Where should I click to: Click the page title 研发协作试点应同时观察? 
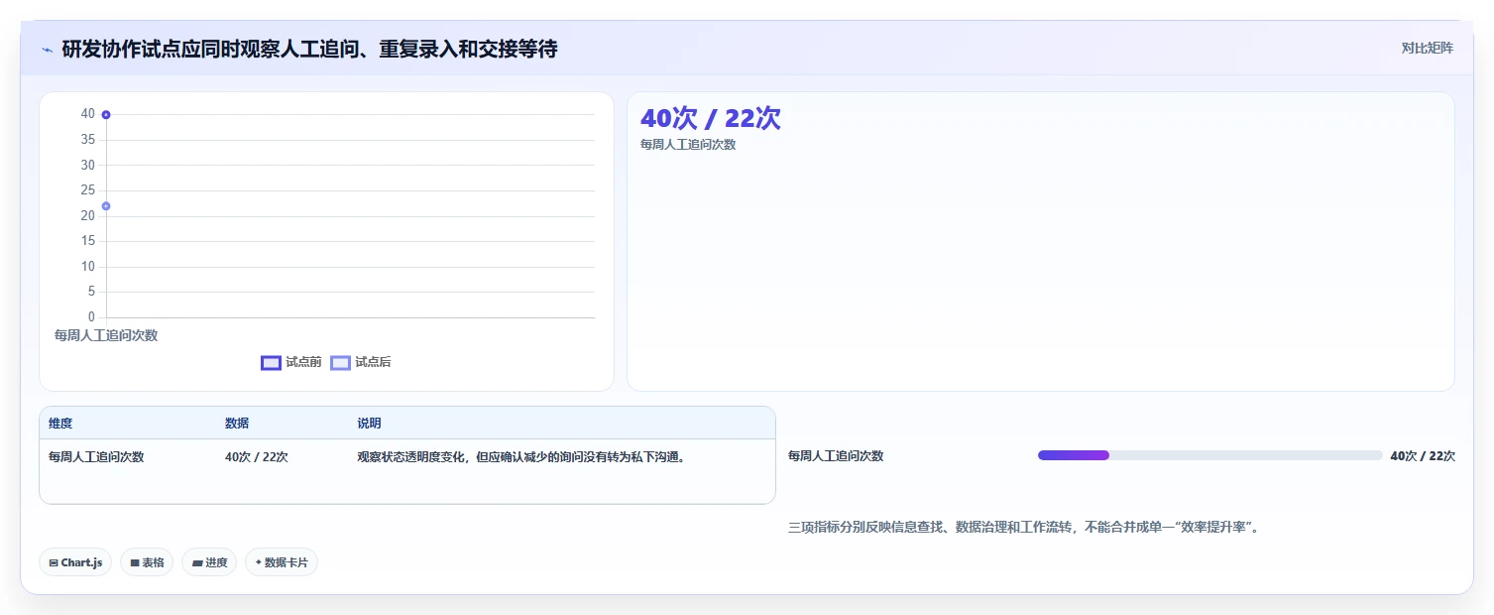[x=309, y=49]
